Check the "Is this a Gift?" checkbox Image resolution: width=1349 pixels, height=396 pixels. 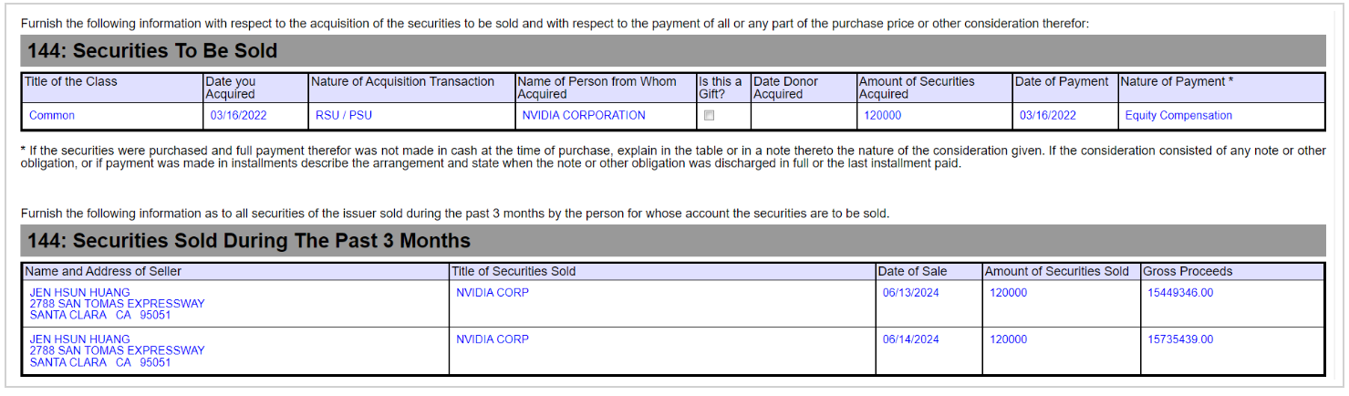pyautogui.click(x=709, y=116)
